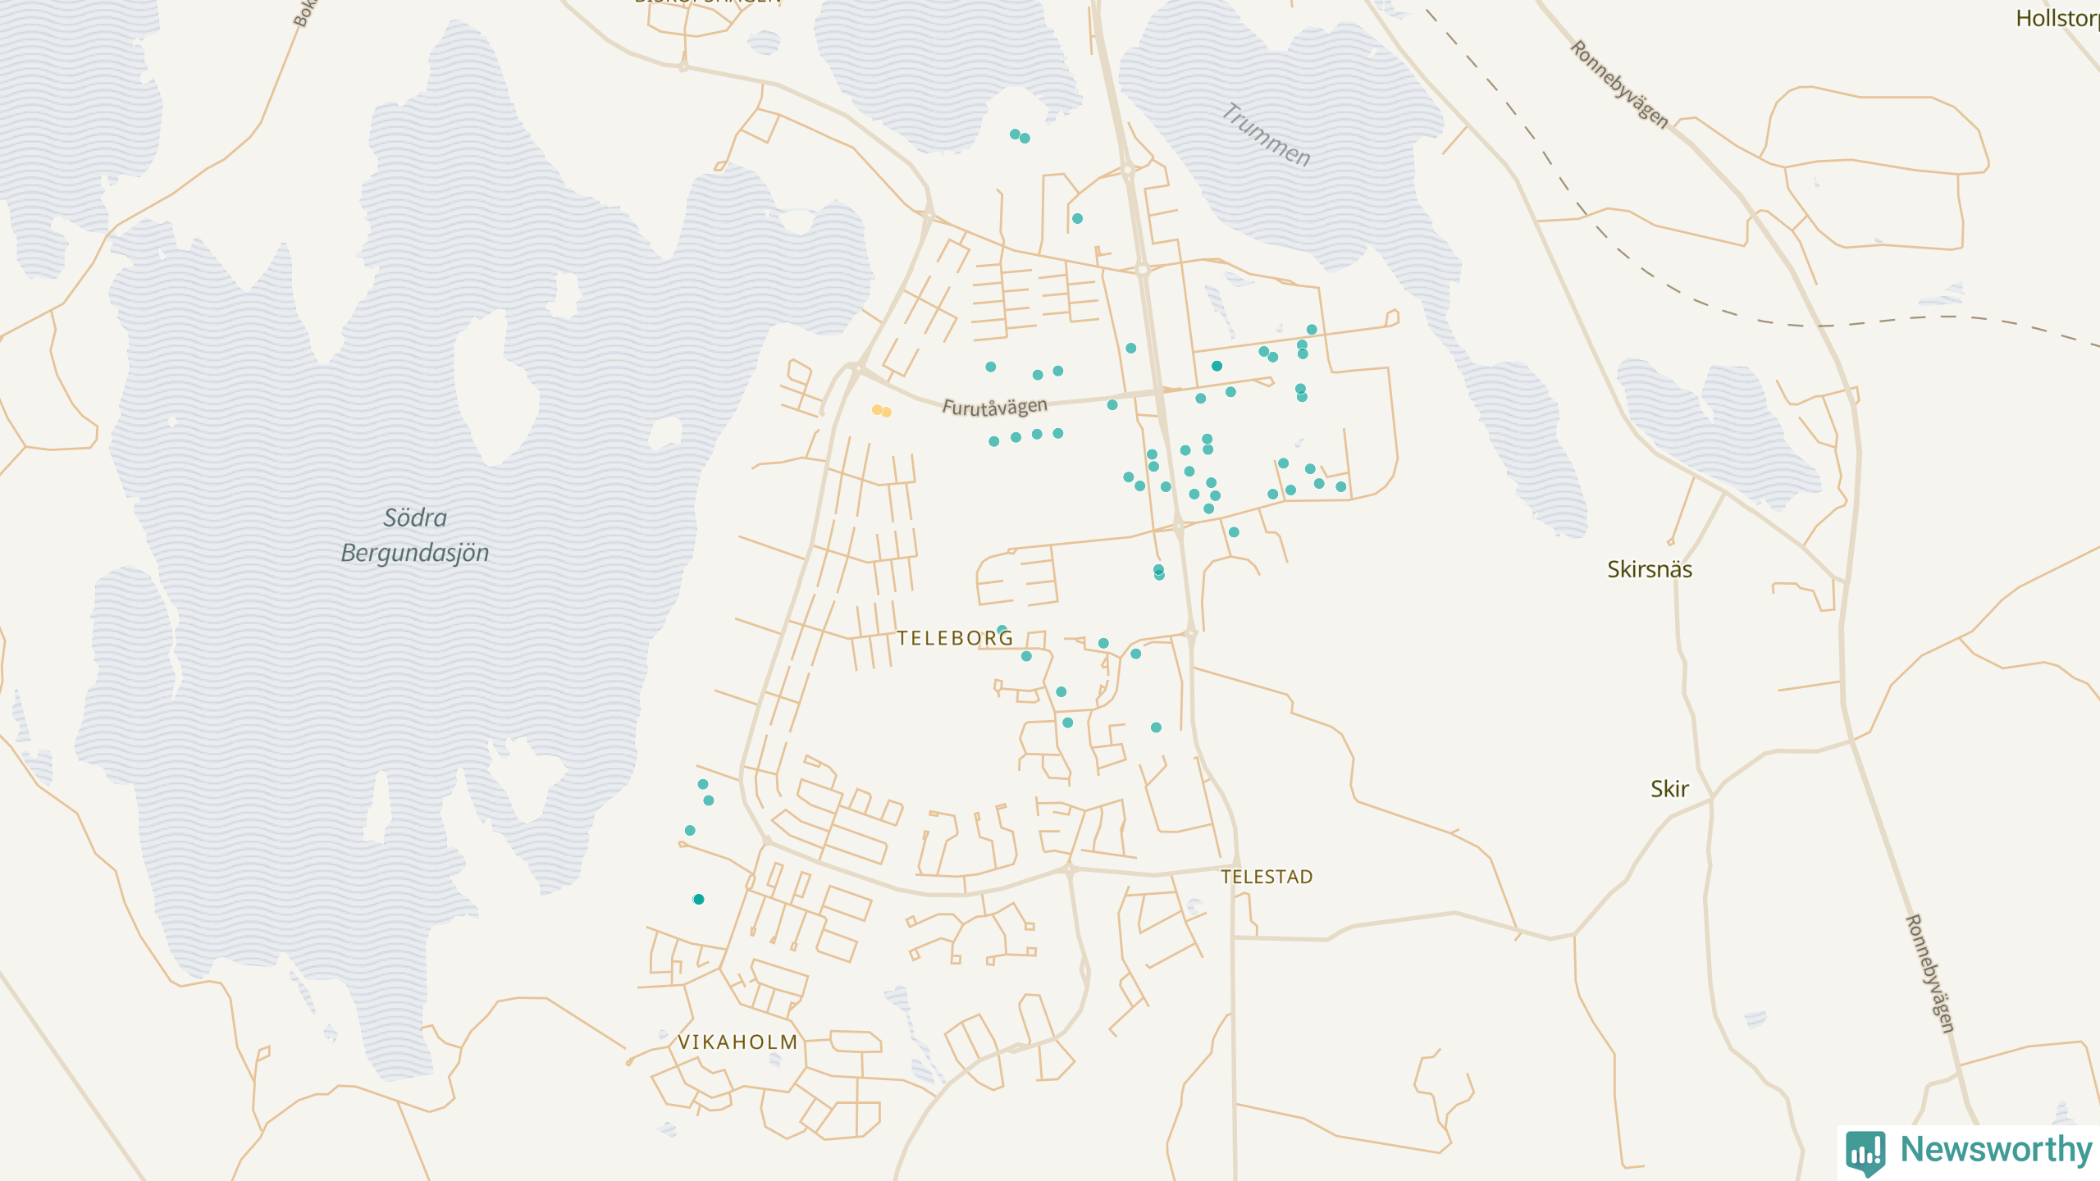Click the teal marker pair by the northern lake

click(x=1020, y=136)
